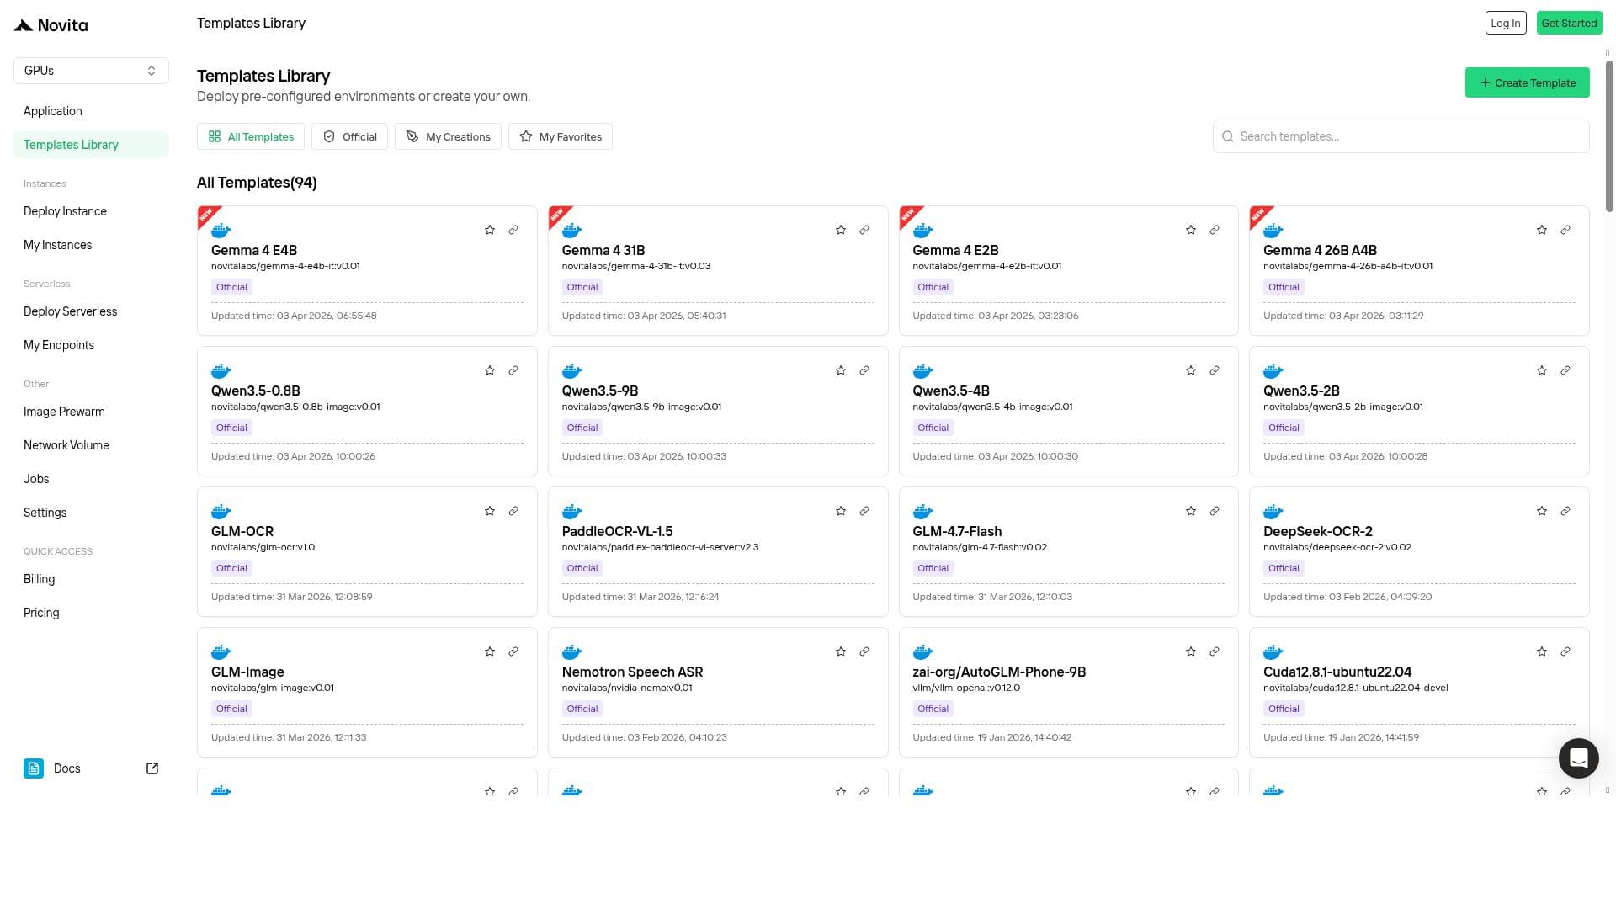Image resolution: width=1616 pixels, height=909 pixels.
Task: Copy link for PaddleOCR-VL-1.5 template
Action: tap(864, 511)
